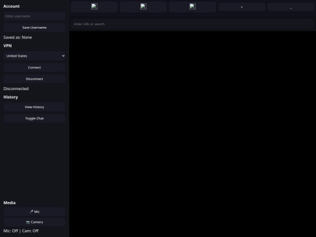316x237 pixels.
Task: Click the "Disconnected" VPN status text
Action: [x=16, y=89]
